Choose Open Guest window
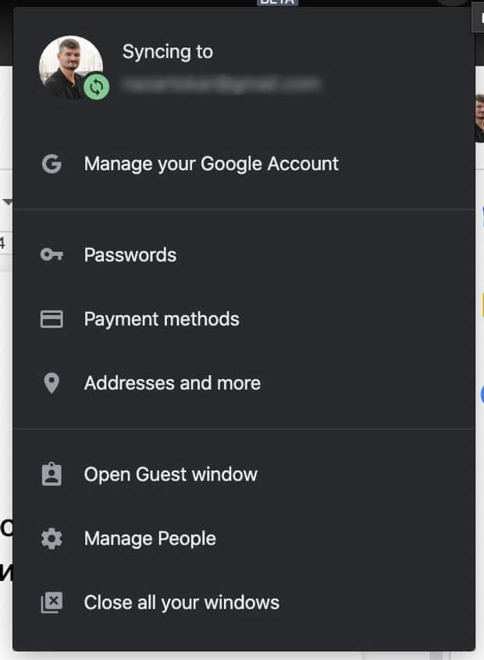The height and width of the screenshot is (660, 484). click(171, 474)
